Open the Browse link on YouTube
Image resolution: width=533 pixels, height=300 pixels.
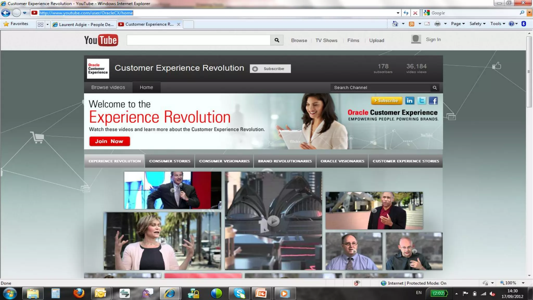tap(299, 40)
